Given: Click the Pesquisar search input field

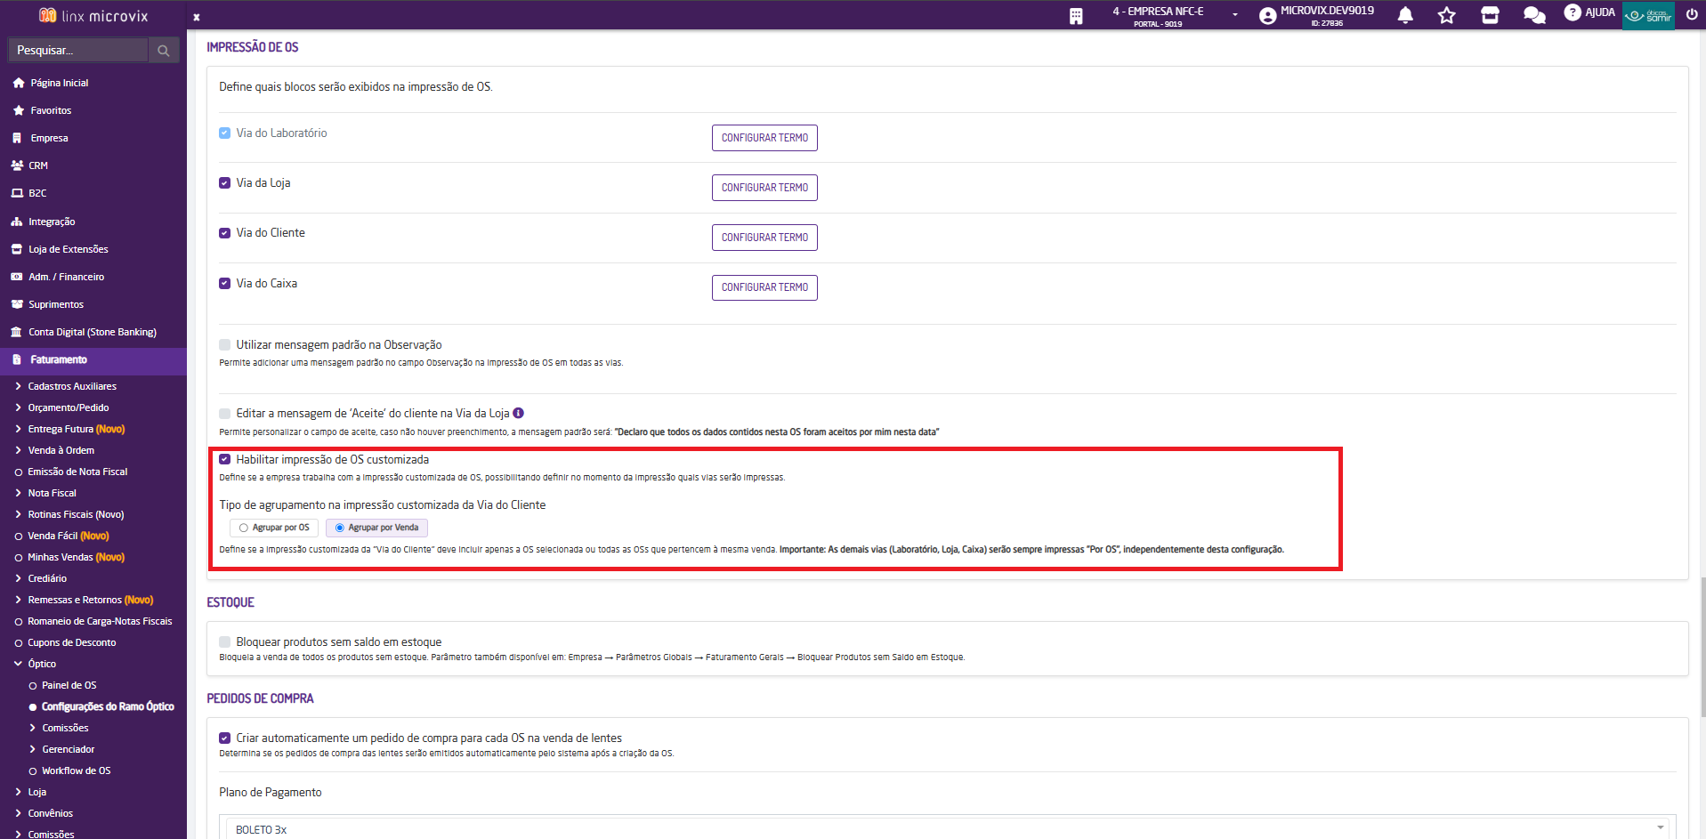Looking at the screenshot, I should (x=77, y=51).
